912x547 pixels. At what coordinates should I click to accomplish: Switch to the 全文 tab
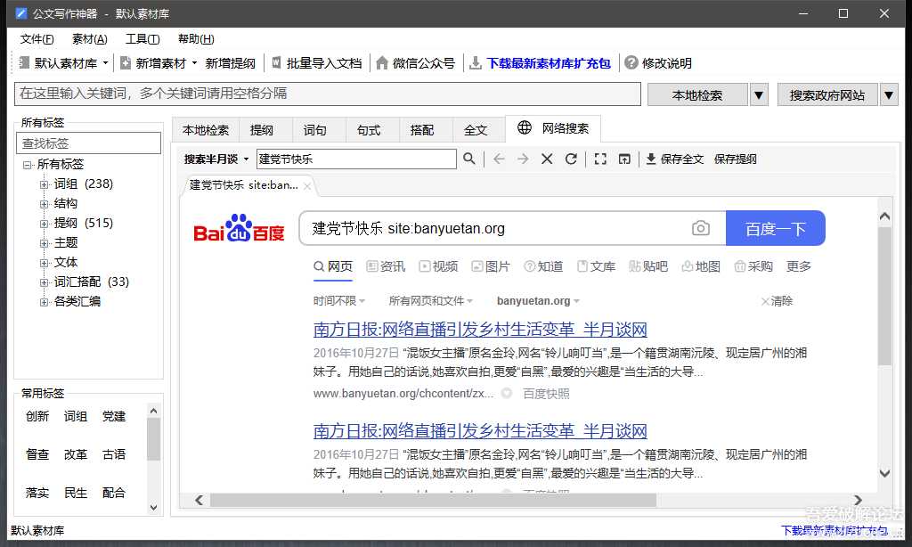tap(476, 130)
